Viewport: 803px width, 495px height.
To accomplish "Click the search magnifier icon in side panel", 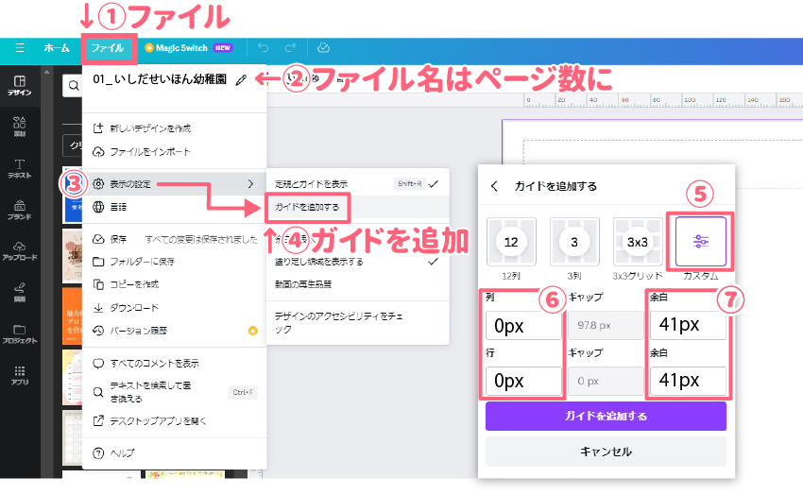I will click(x=74, y=86).
